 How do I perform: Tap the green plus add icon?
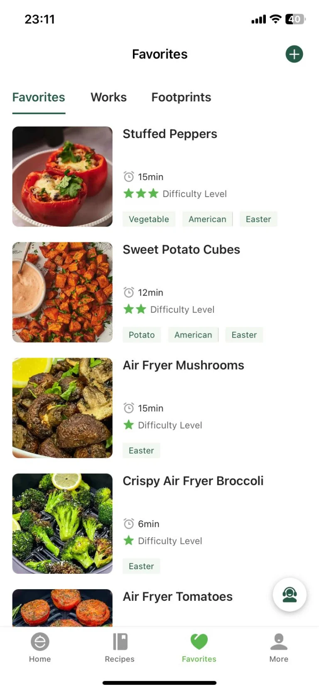pos(294,54)
